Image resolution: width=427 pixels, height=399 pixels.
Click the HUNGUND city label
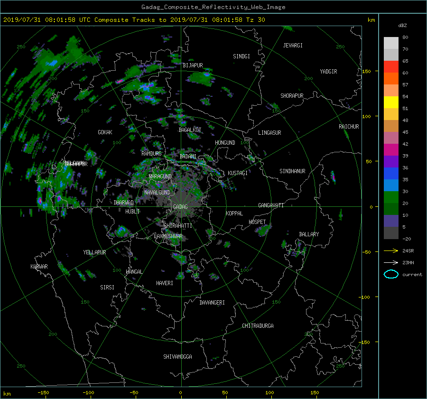(225, 143)
